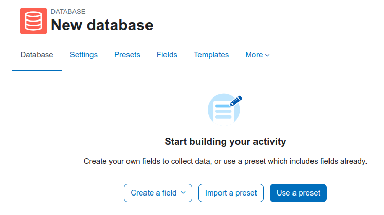
Task: Expand the More menu
Action: 258,55
